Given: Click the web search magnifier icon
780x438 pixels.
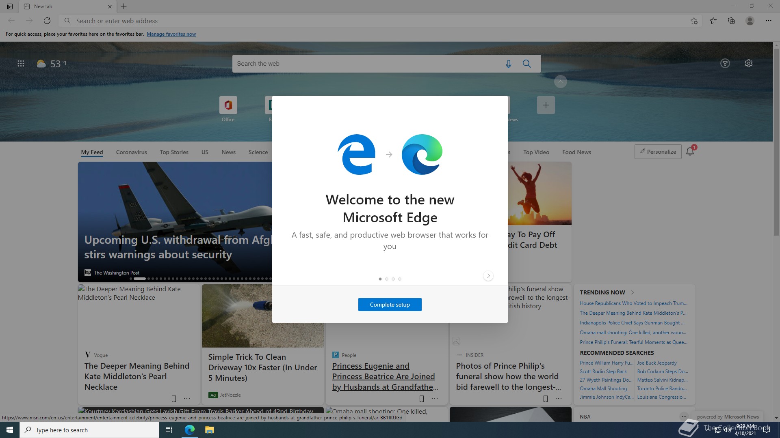Looking at the screenshot, I should click(x=527, y=64).
